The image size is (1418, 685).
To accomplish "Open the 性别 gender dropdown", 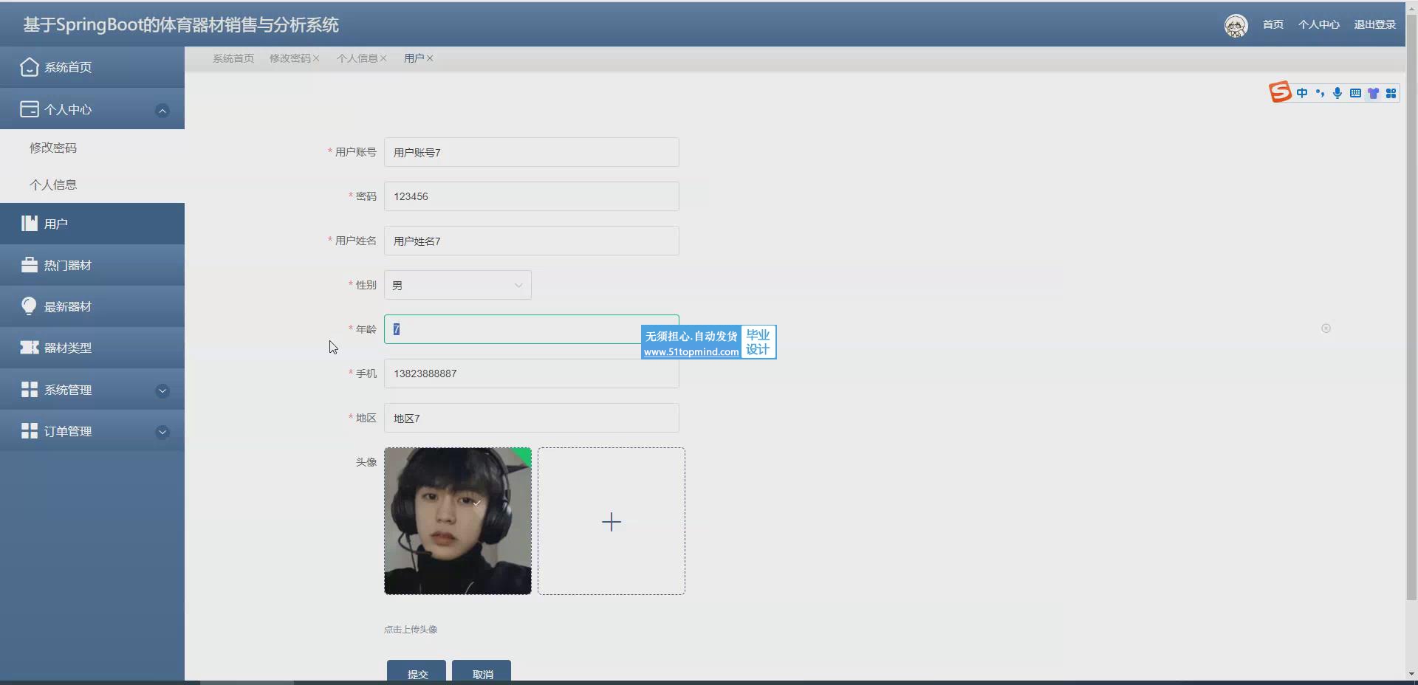I will click(457, 285).
